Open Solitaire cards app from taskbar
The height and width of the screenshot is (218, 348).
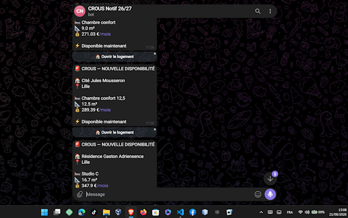pyautogui.click(x=229, y=212)
